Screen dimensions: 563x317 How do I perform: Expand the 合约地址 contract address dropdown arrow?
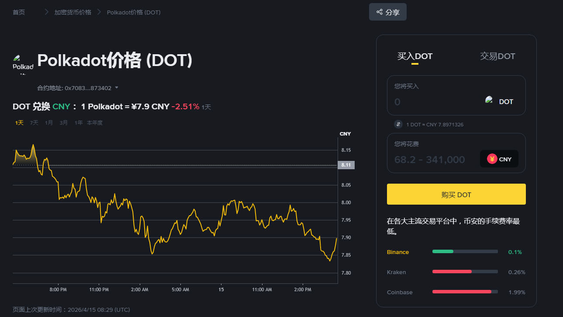(117, 88)
